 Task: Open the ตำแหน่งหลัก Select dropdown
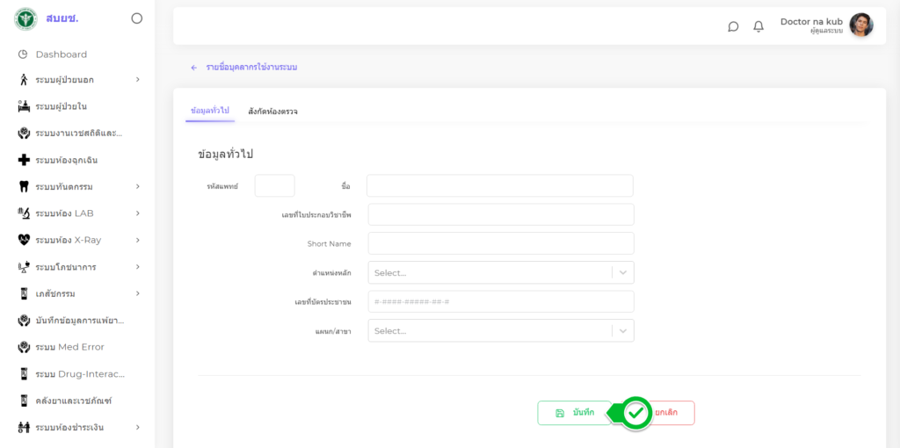(x=500, y=273)
